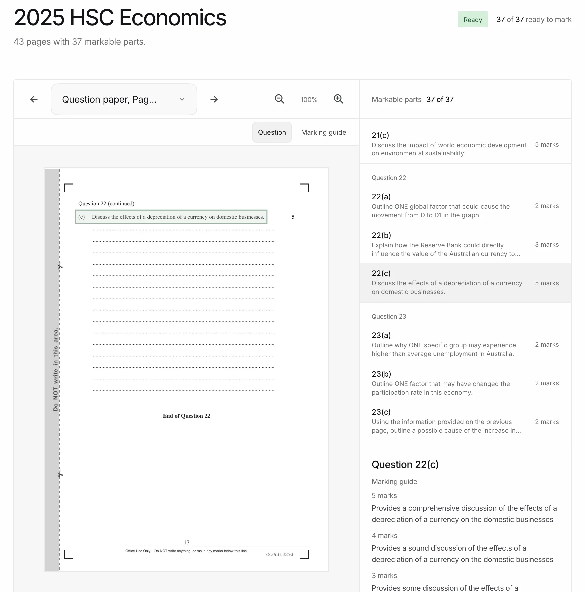Open the Question paper page dropdown
This screenshot has height=592, width=585.
pos(124,99)
